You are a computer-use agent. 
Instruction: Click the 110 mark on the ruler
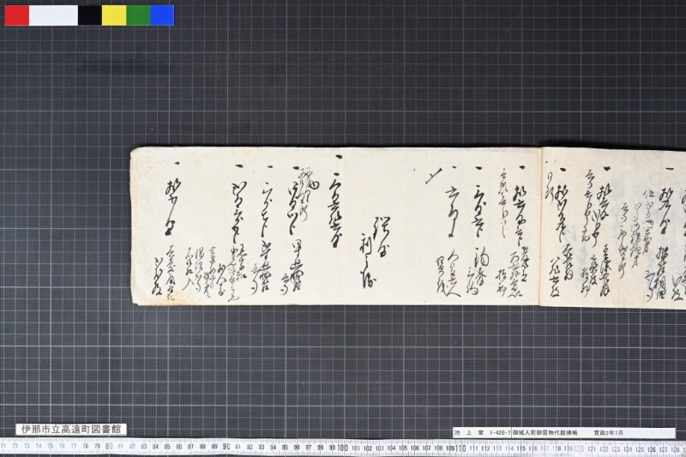coord(460,448)
